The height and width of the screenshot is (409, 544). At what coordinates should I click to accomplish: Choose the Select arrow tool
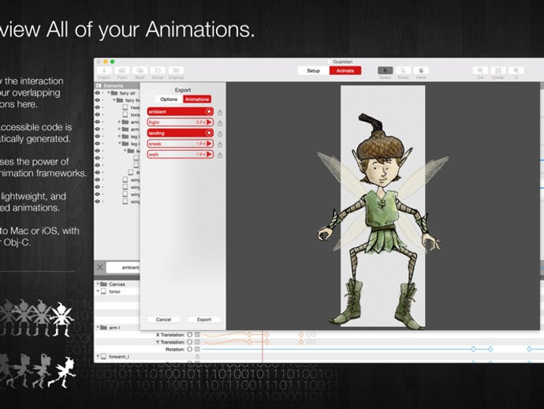(385, 70)
